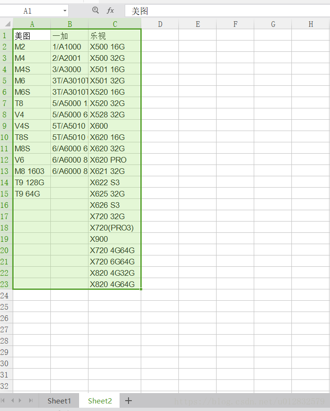Screen dimensions: 330x411
Task: Select column H header
Action: coord(311,24)
